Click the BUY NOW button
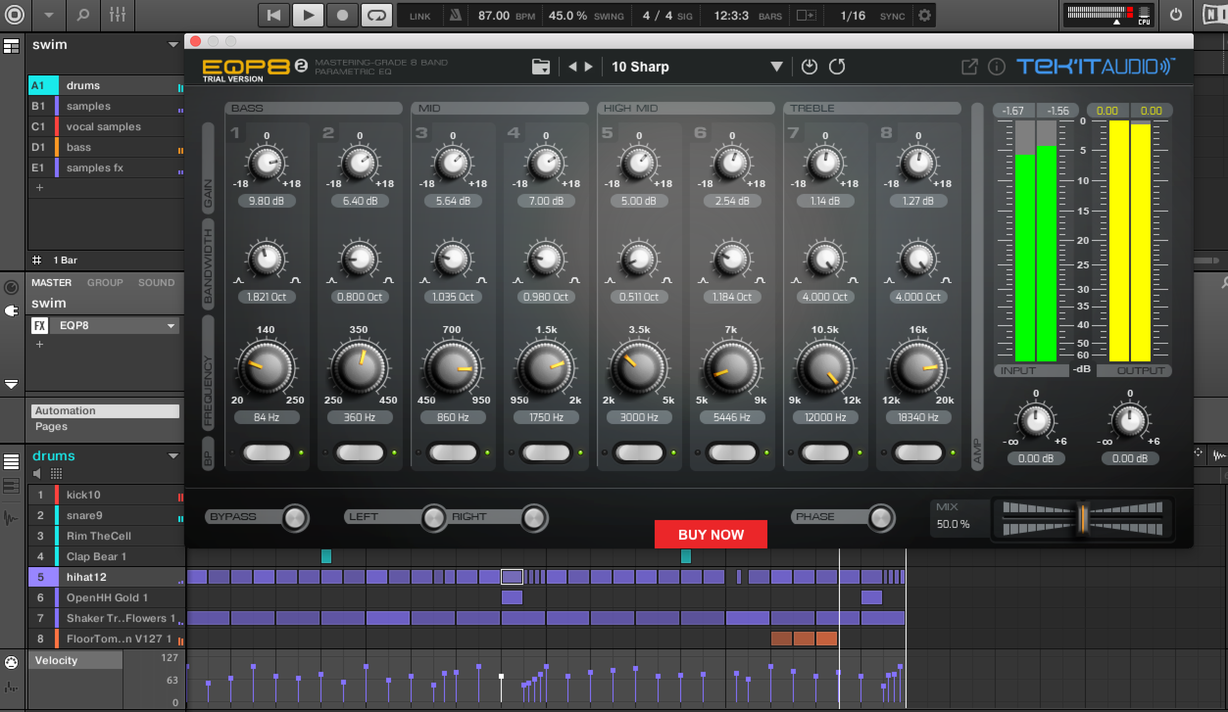Image resolution: width=1228 pixels, height=712 pixels. (x=711, y=534)
